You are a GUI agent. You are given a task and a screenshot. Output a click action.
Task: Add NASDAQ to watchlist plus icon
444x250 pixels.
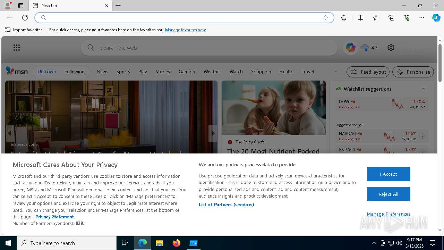pos(422,136)
